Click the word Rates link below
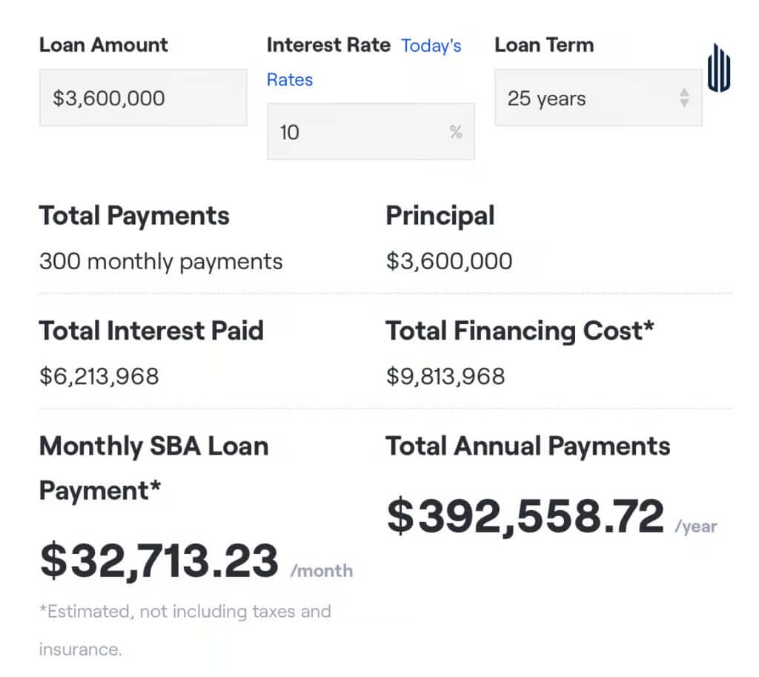The width and height of the screenshot is (759, 677). pos(290,79)
